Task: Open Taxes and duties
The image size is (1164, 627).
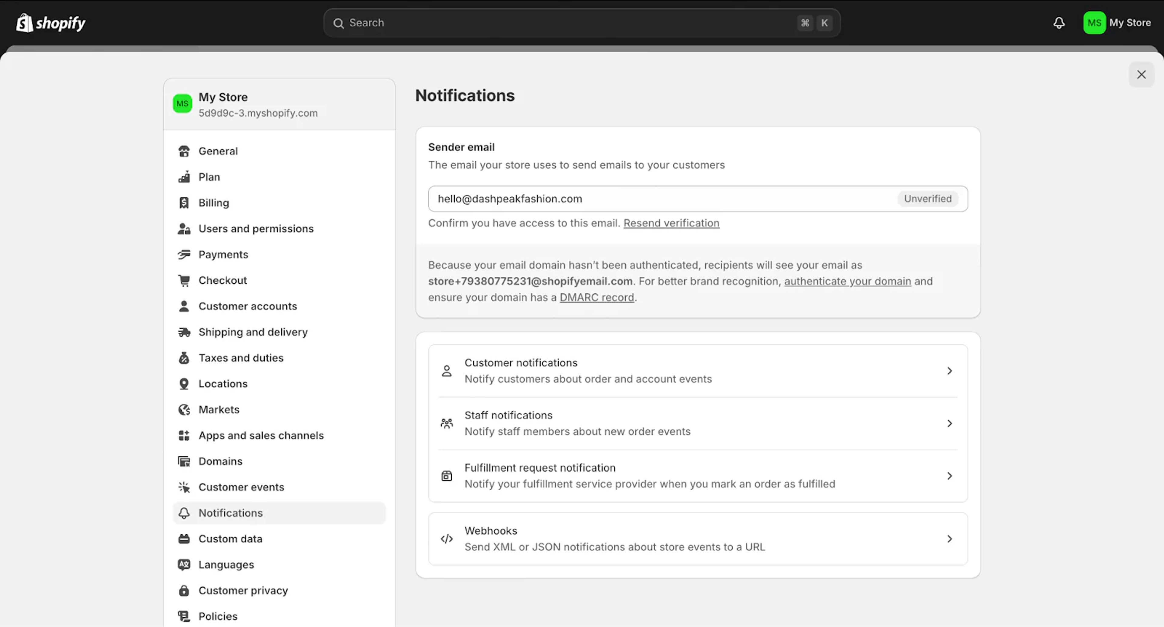Action: 279,358
